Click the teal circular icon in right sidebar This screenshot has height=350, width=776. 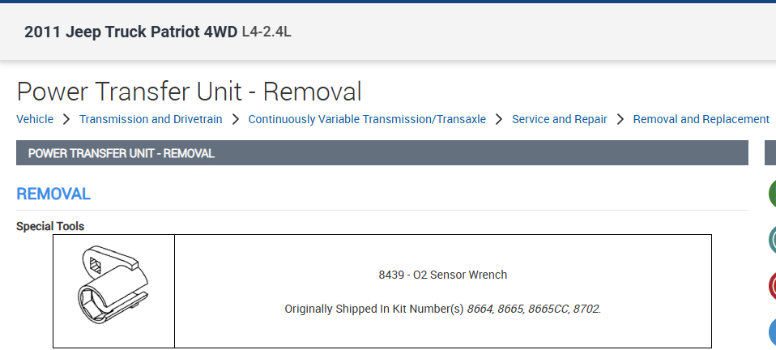tap(772, 240)
